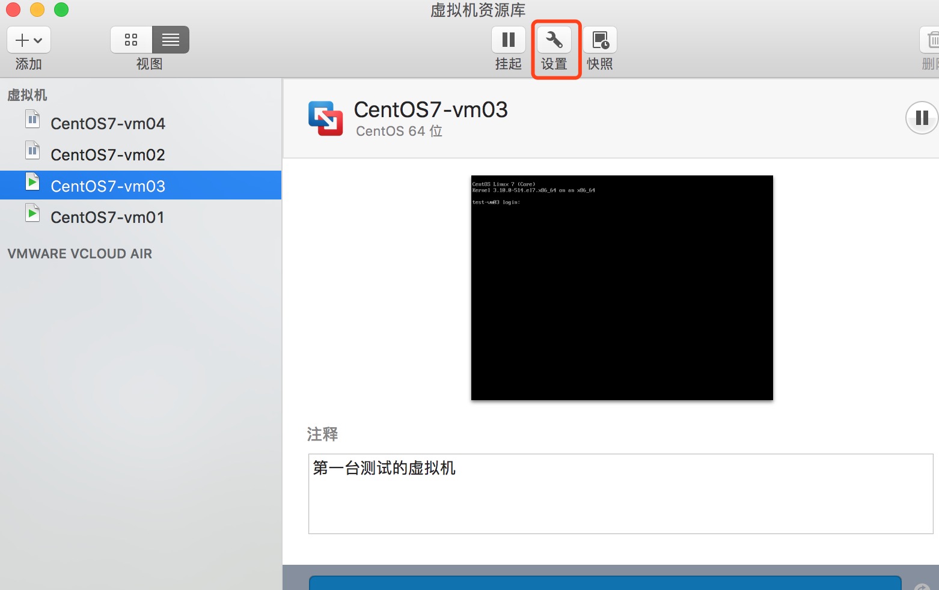Click the blue banner at window bottom

(x=605, y=583)
